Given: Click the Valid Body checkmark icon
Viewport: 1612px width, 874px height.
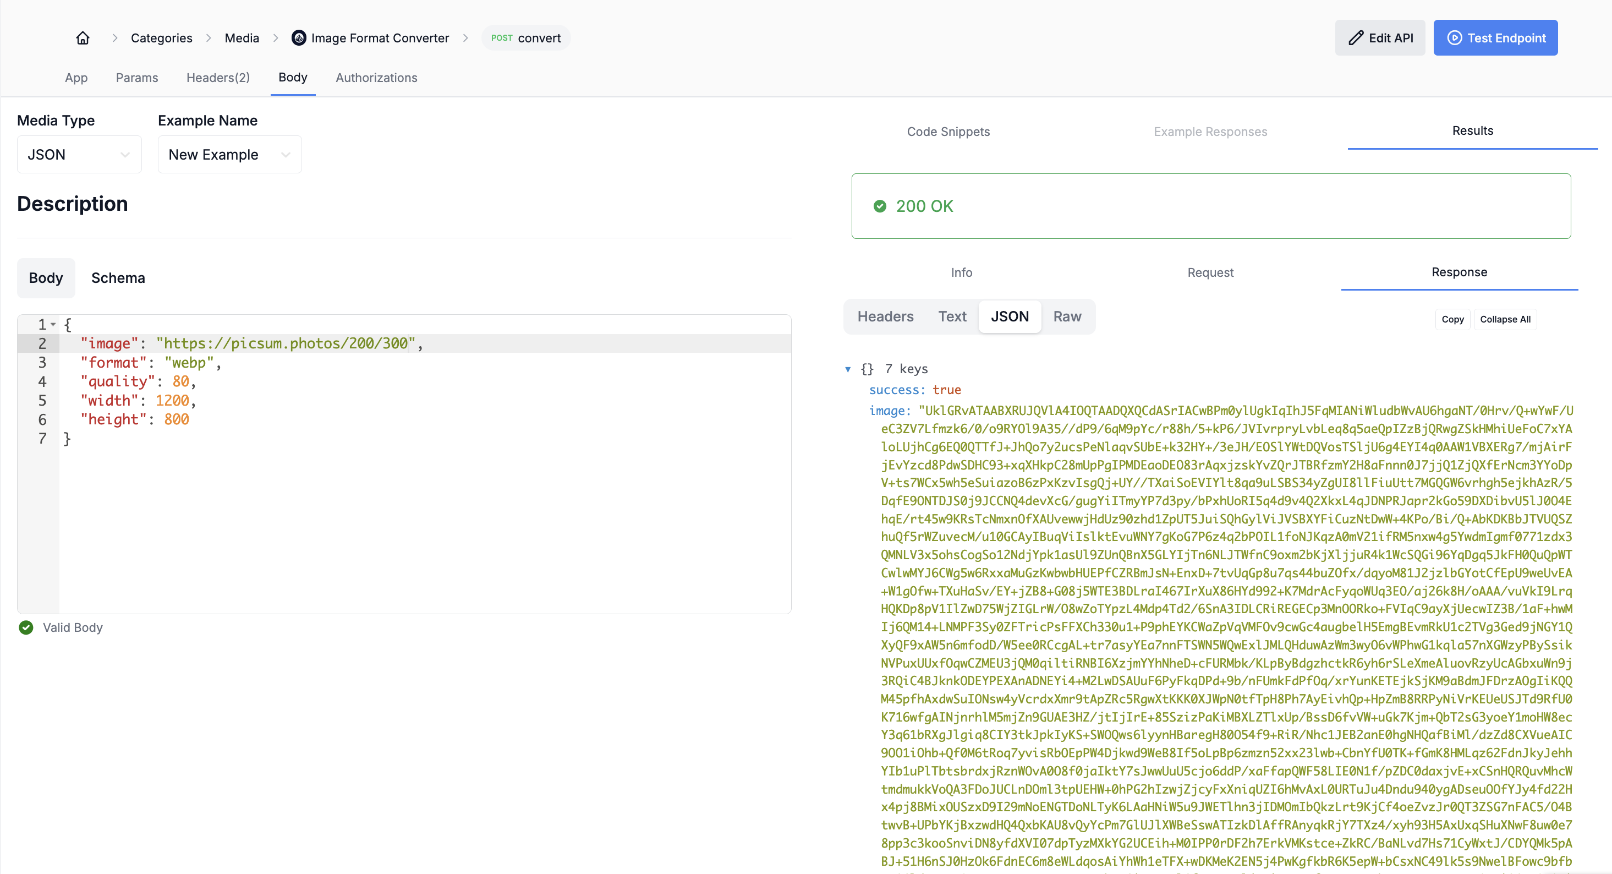Looking at the screenshot, I should click(x=26, y=627).
